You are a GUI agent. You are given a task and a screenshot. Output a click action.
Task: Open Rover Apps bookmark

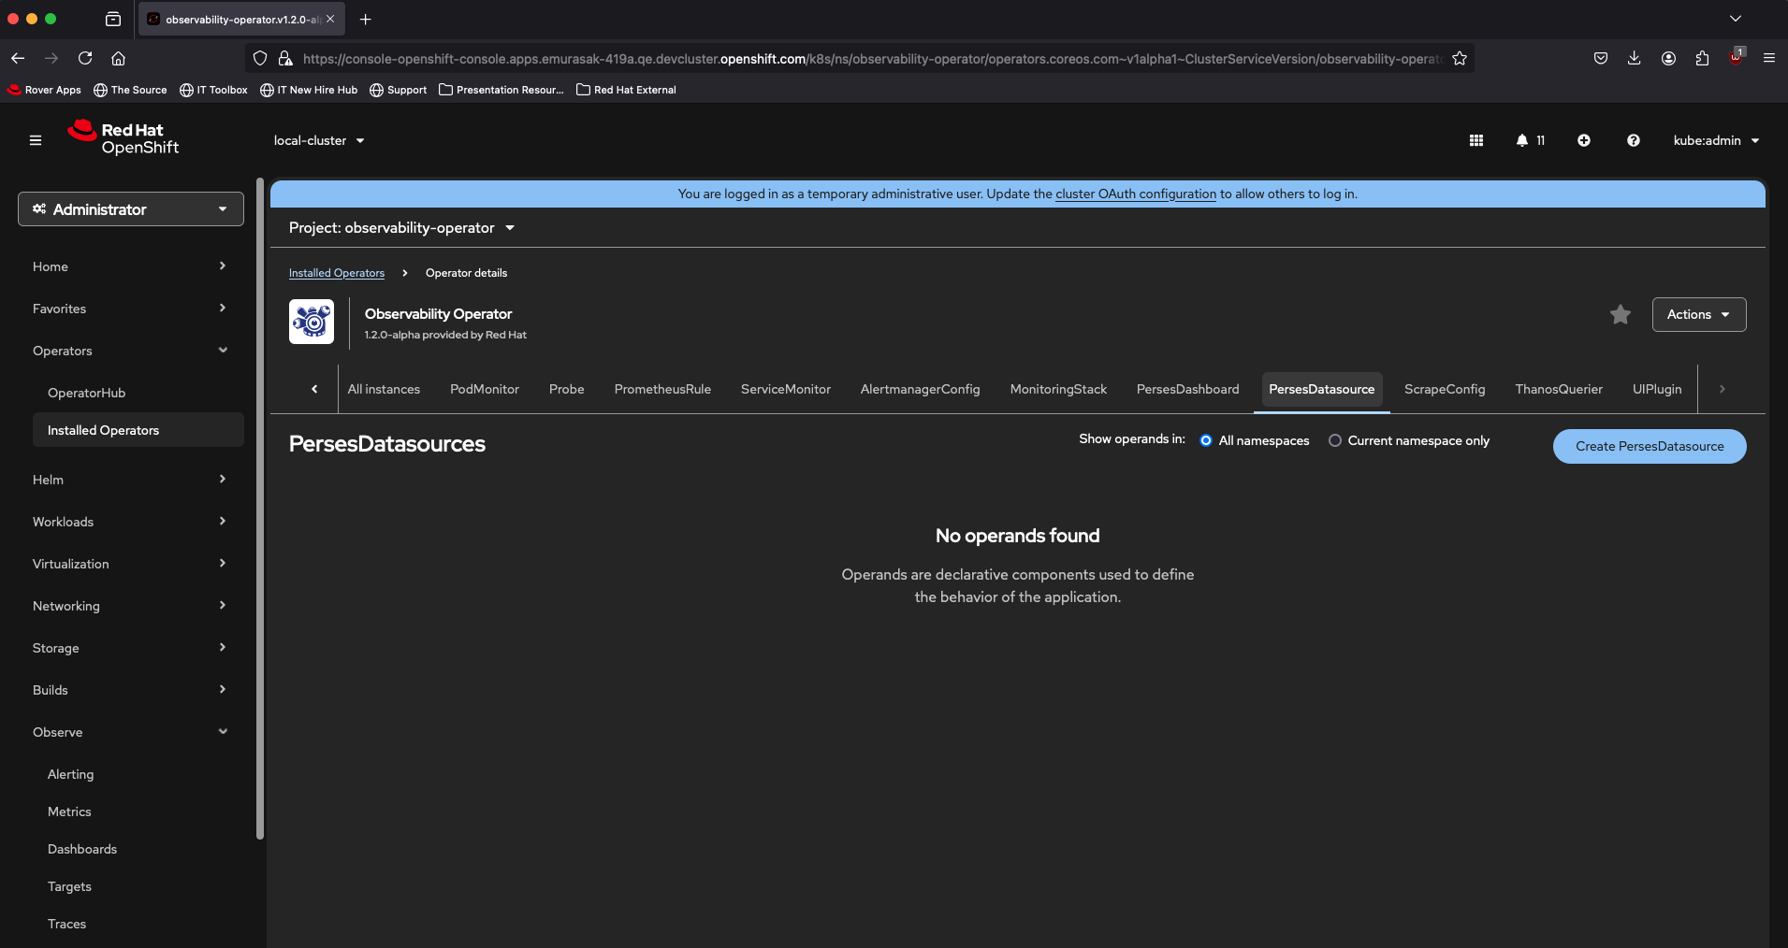(x=45, y=90)
